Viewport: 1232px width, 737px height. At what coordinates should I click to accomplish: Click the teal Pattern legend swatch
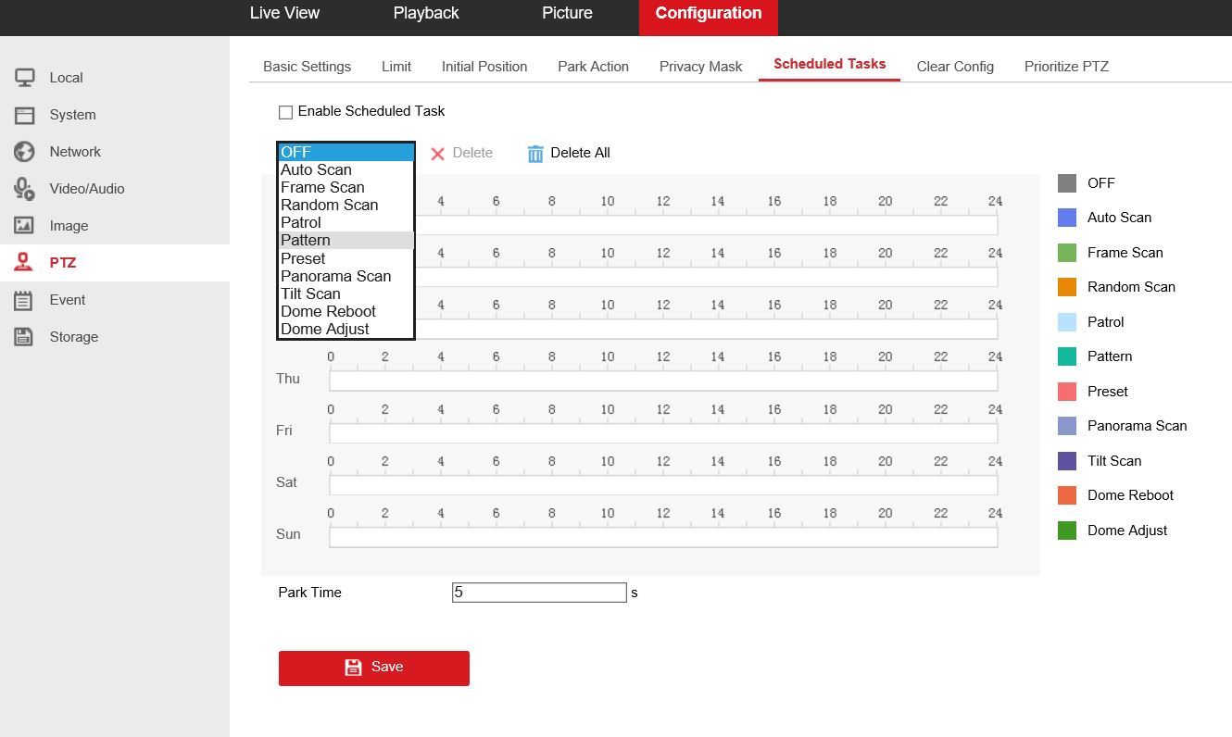tap(1067, 356)
